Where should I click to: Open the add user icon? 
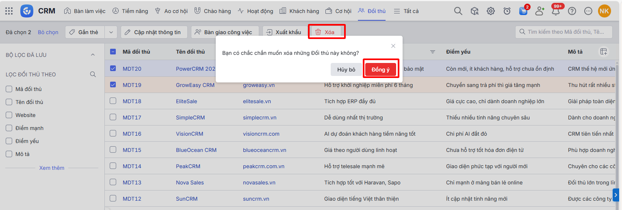point(539,11)
